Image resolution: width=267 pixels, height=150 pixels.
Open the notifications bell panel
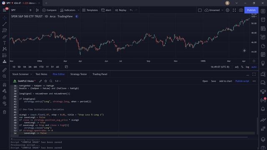263,109
